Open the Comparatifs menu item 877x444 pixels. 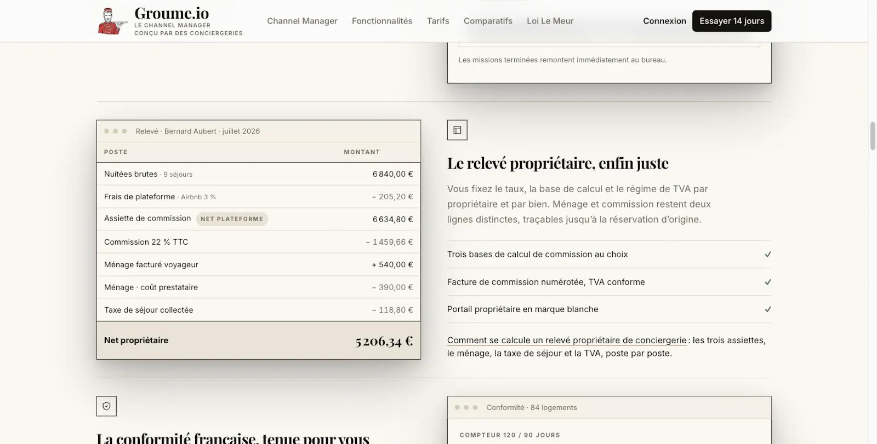[x=488, y=21]
